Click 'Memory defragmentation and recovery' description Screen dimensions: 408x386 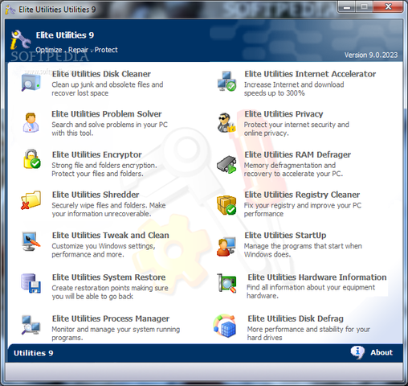click(293, 170)
